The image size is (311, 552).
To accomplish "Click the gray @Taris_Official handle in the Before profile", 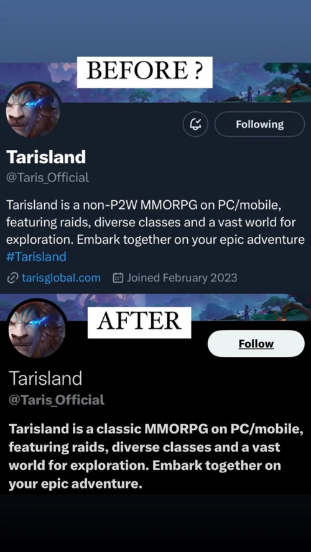I will tap(47, 178).
